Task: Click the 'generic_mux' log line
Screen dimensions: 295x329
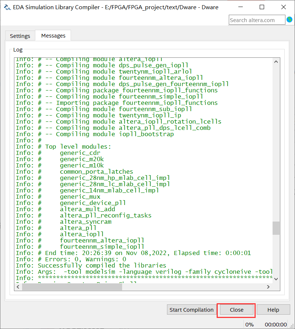Action: 58,197
